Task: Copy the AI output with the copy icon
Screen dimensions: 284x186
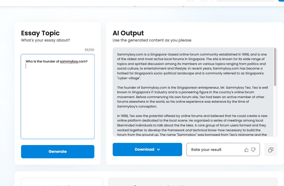Action: tap(270, 150)
